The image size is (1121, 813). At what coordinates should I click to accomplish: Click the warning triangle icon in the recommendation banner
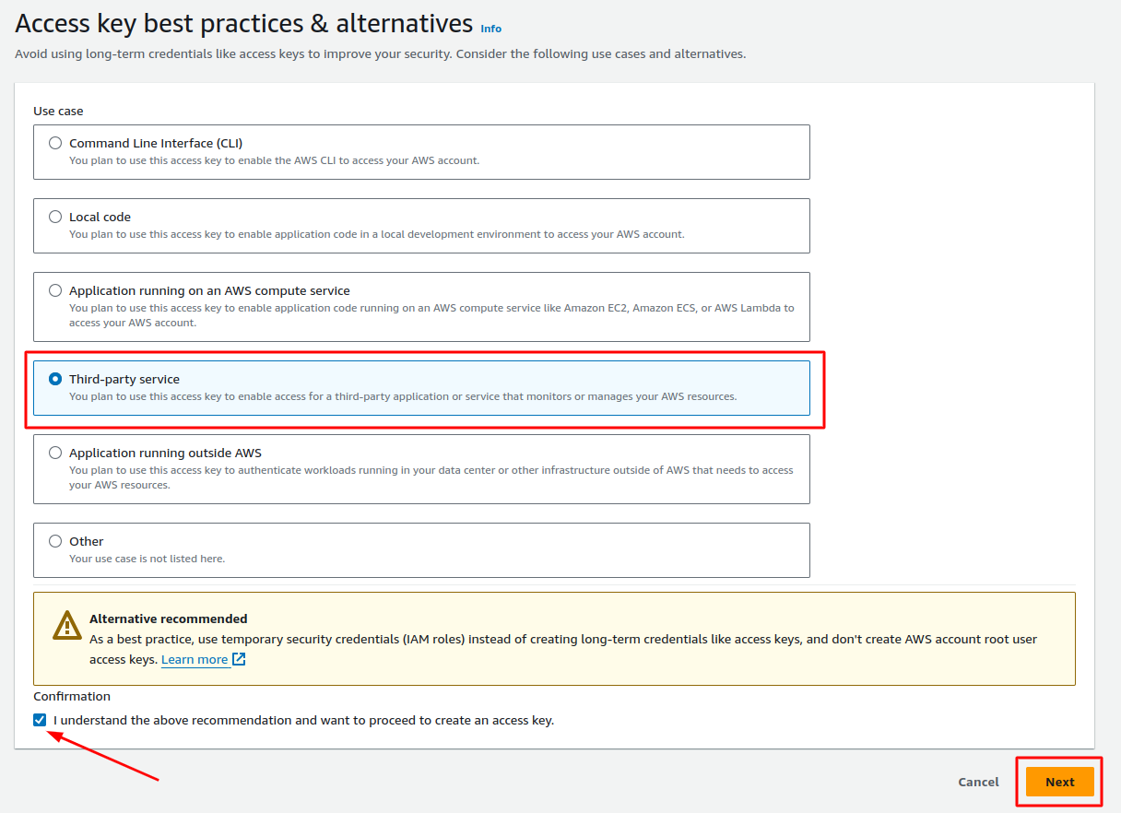click(x=66, y=626)
